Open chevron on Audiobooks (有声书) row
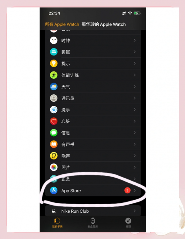This screenshot has width=185, height=239. 135,144
